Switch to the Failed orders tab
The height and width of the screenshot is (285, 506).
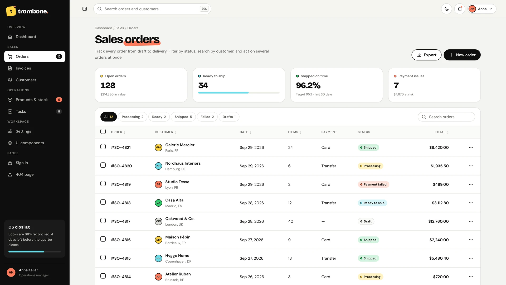pyautogui.click(x=207, y=117)
